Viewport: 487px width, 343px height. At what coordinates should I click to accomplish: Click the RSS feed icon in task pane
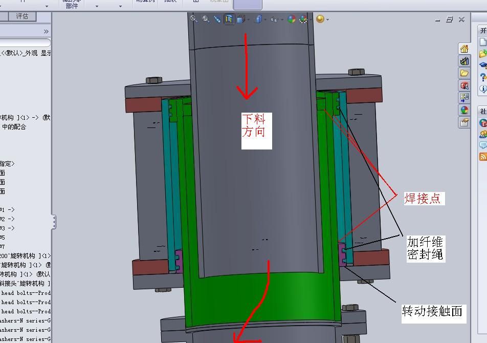point(483,157)
